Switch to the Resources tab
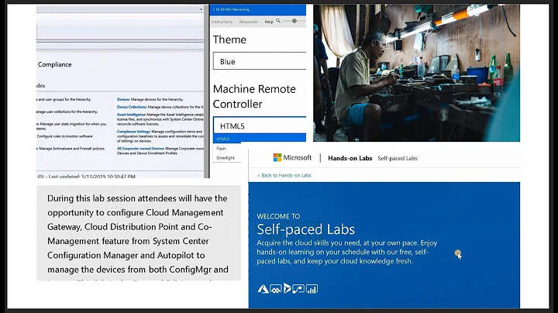This screenshot has width=558, height=313. click(x=249, y=22)
